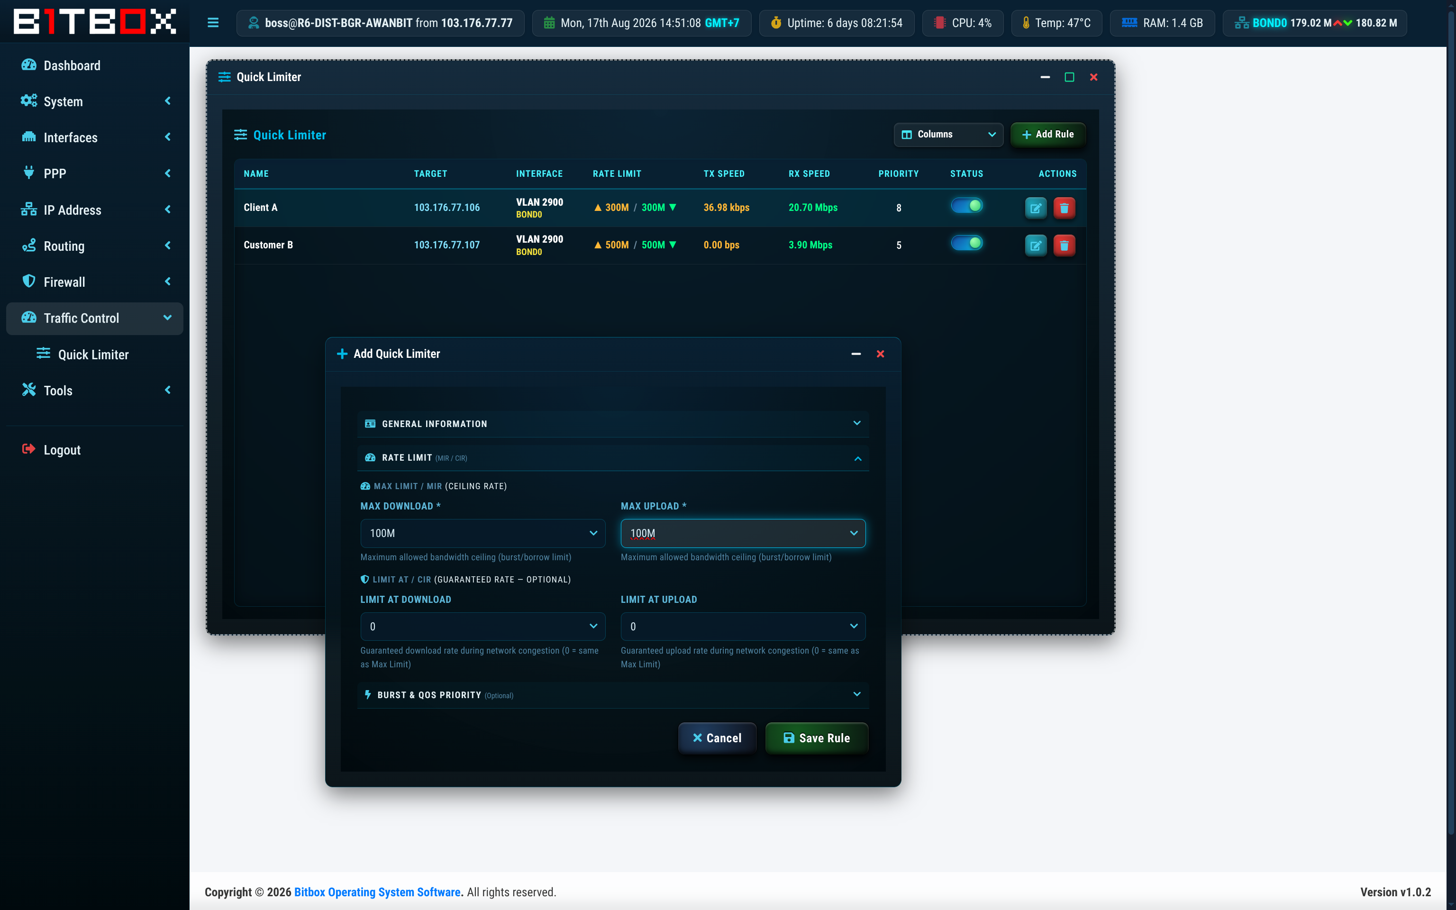The image size is (1456, 910).
Task: Edit the Customer B rule
Action: click(1036, 246)
